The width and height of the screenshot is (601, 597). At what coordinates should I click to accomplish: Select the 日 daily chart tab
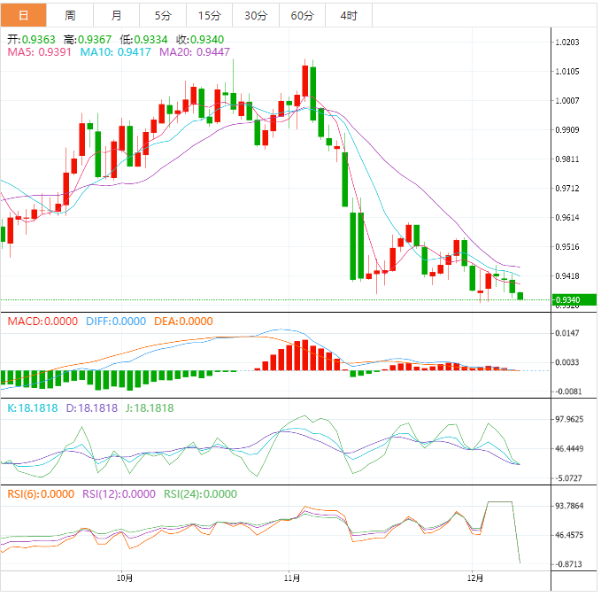[22, 16]
